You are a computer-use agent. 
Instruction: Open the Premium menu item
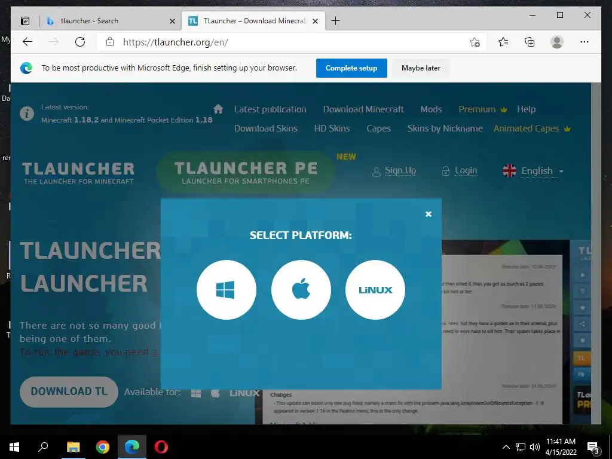(482, 109)
